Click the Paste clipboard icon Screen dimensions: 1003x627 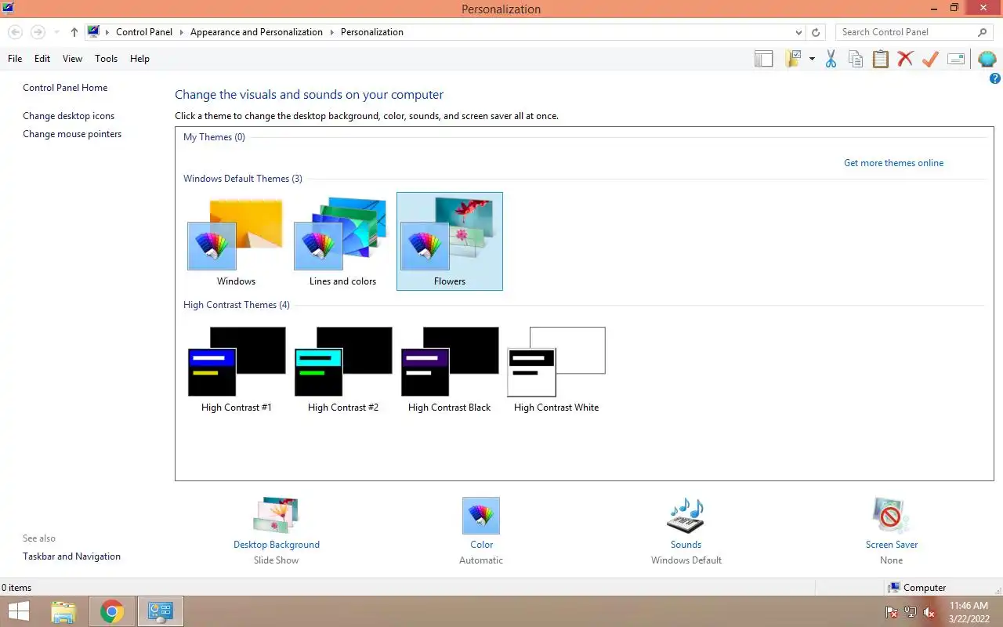coord(881,59)
